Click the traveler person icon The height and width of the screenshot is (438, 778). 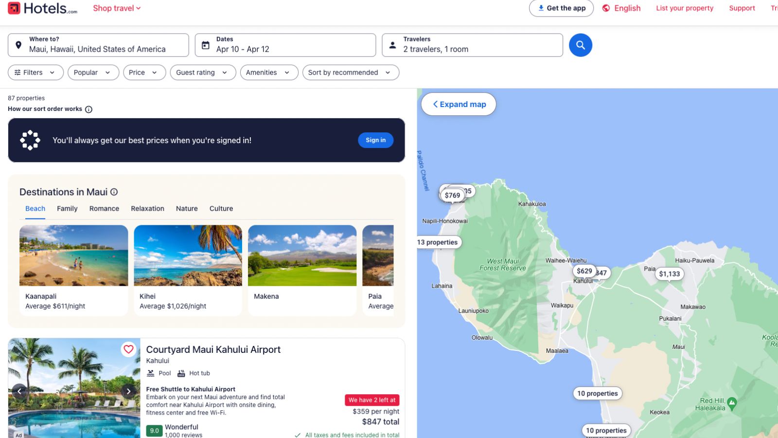(392, 45)
